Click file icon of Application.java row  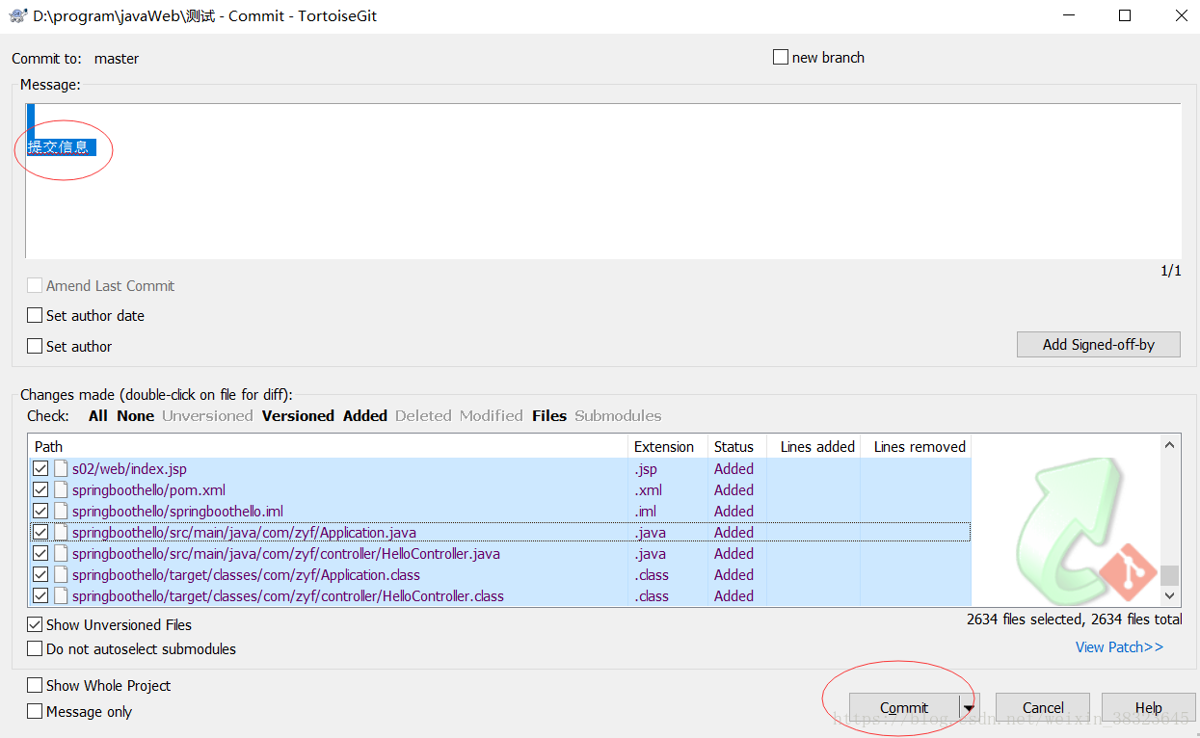tap(62, 533)
